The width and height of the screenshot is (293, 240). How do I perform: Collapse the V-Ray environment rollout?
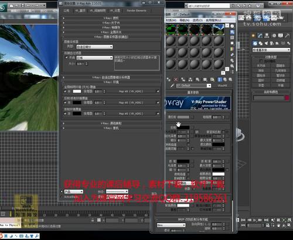(111, 82)
